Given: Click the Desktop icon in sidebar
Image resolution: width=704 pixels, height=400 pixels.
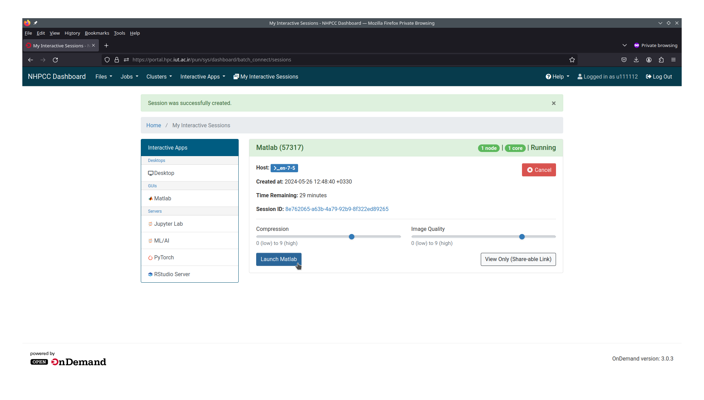Looking at the screenshot, I should (164, 173).
